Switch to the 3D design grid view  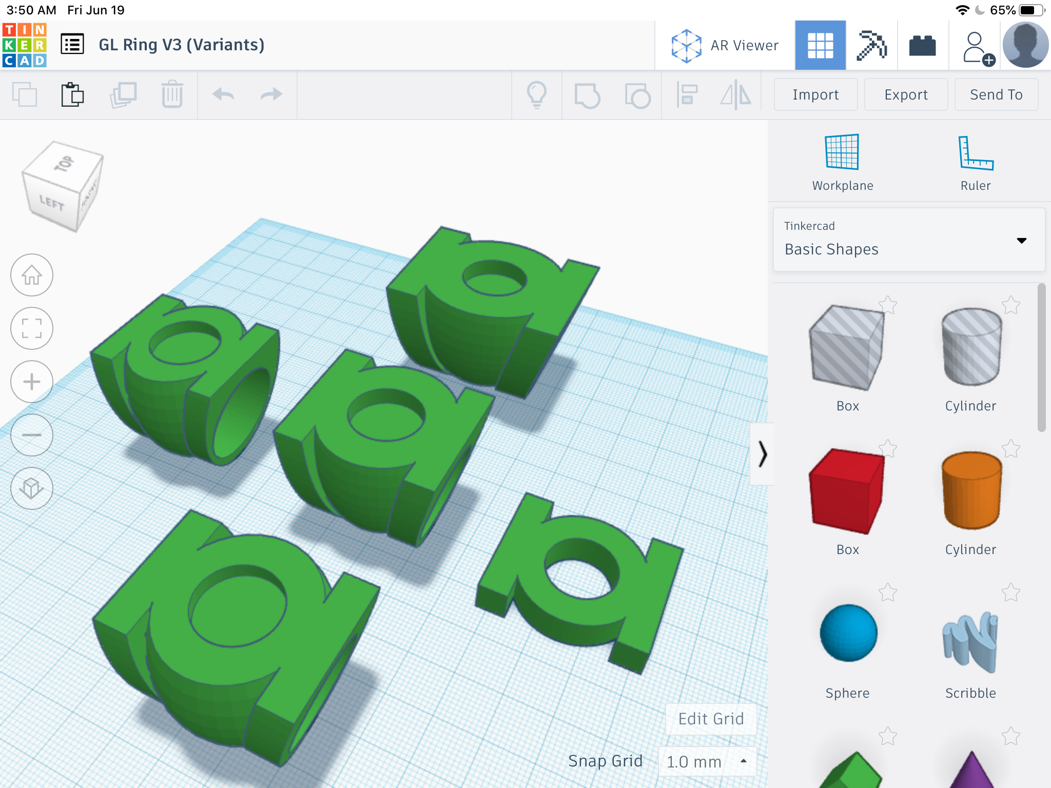tap(820, 45)
